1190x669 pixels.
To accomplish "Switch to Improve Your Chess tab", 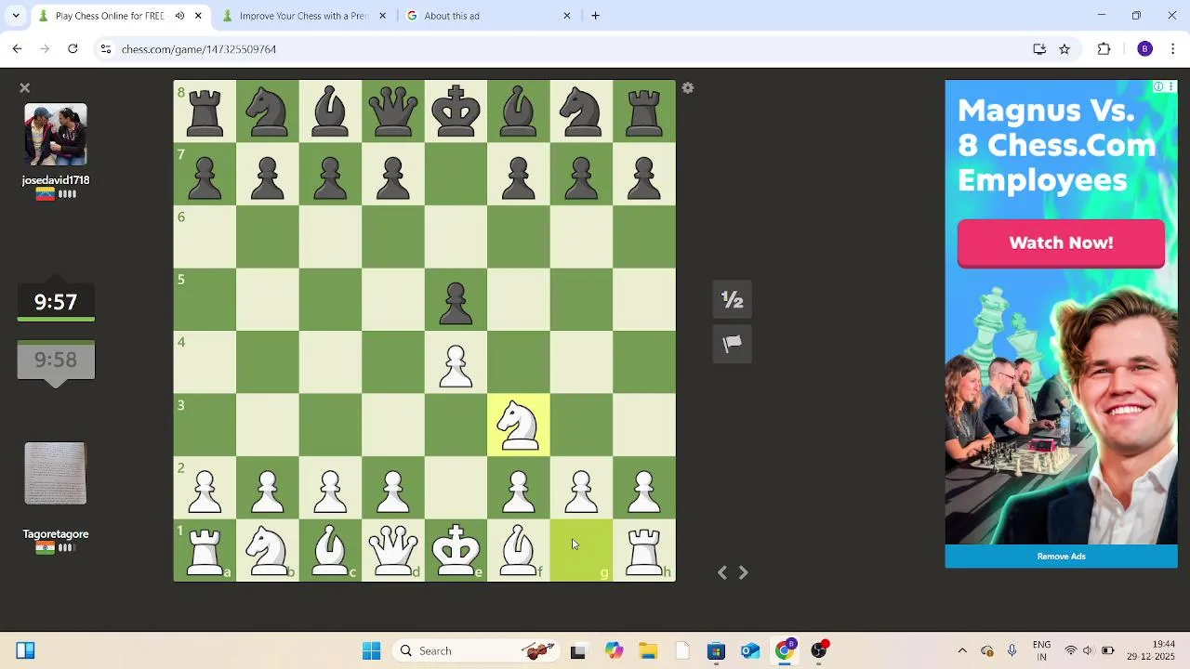I will coord(303,16).
